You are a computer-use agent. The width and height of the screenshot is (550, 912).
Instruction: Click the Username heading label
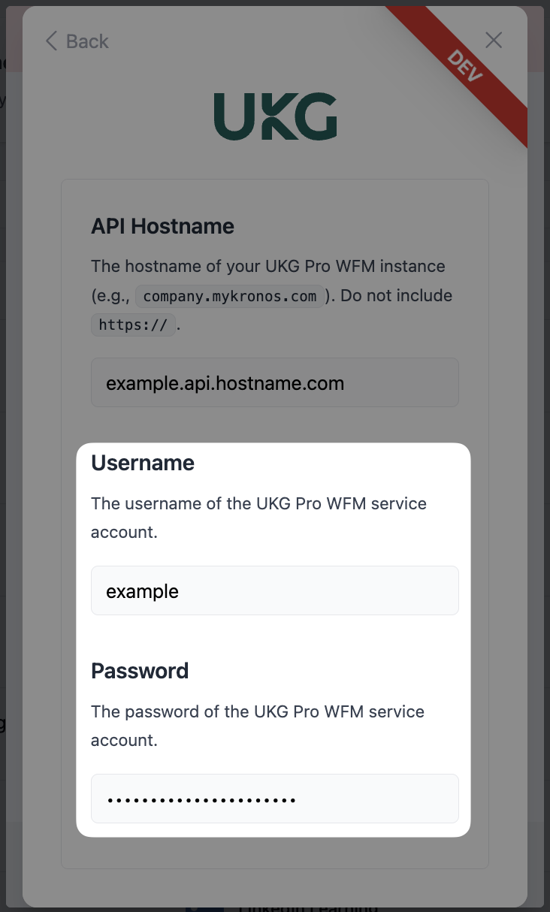(143, 463)
